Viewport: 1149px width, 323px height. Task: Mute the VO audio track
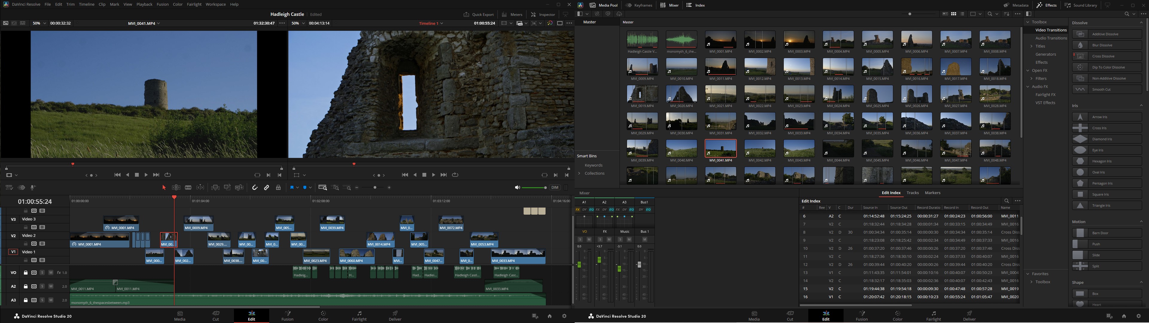(x=51, y=272)
